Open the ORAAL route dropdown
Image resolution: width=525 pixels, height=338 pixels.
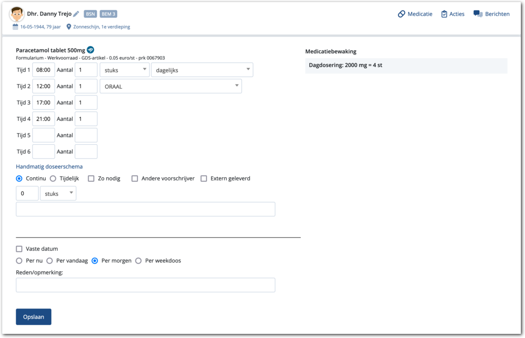point(171,87)
